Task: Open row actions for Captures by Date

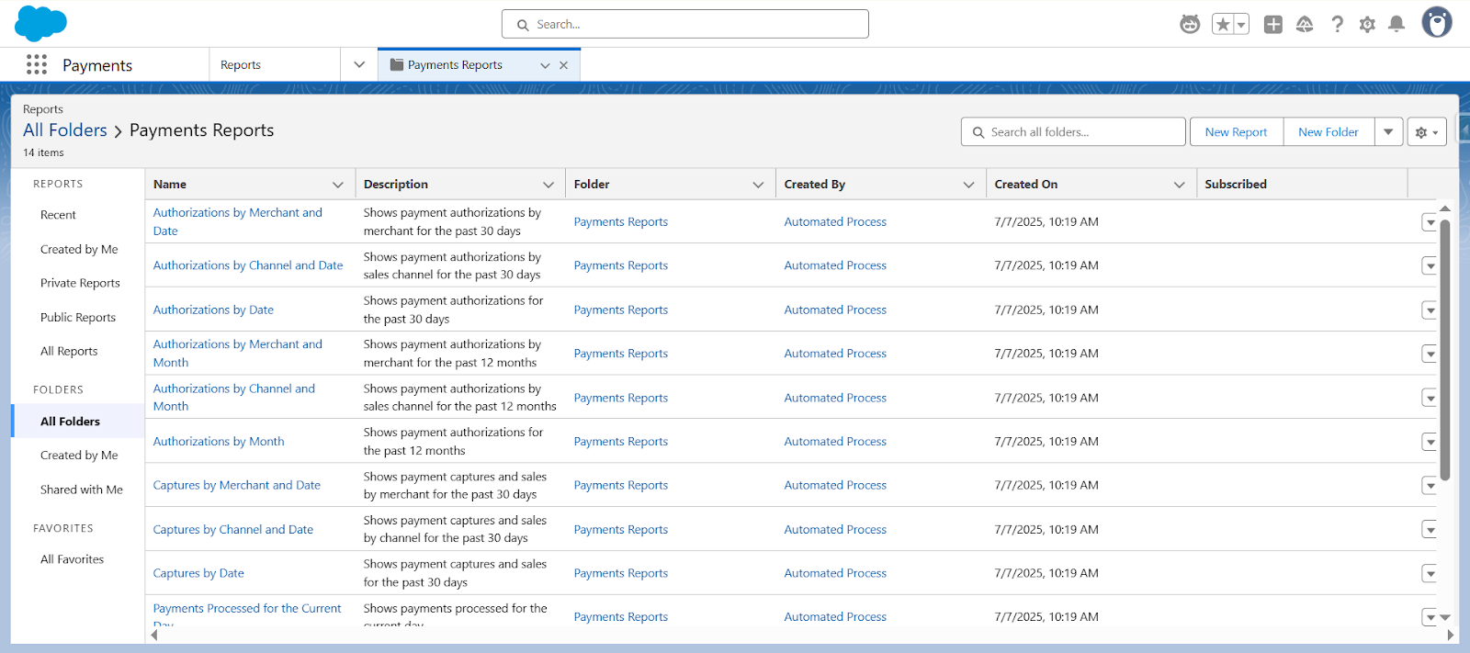Action: (x=1430, y=573)
